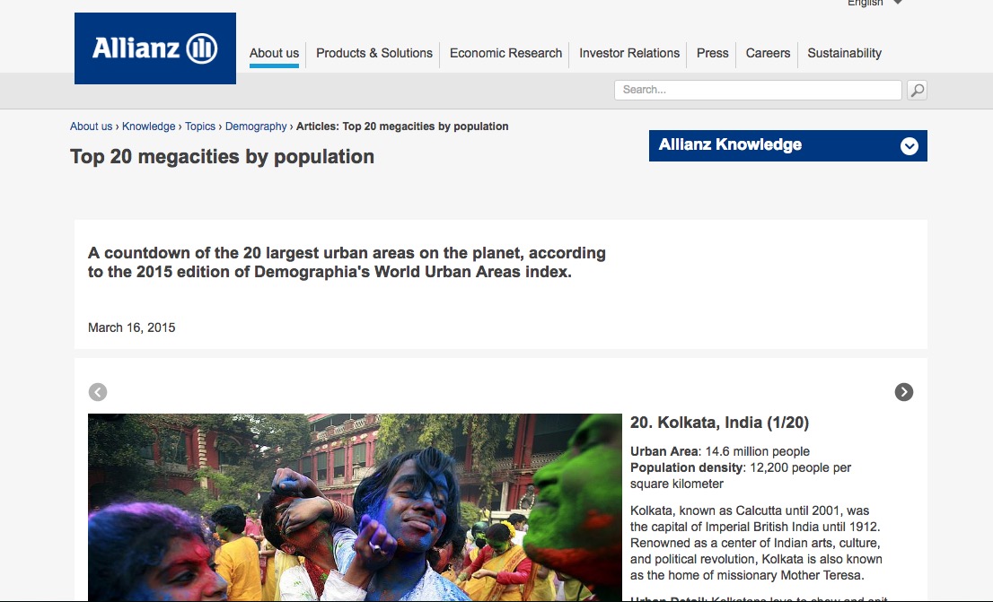Click Topics breadcrumb link
This screenshot has height=602, width=993.
point(200,126)
